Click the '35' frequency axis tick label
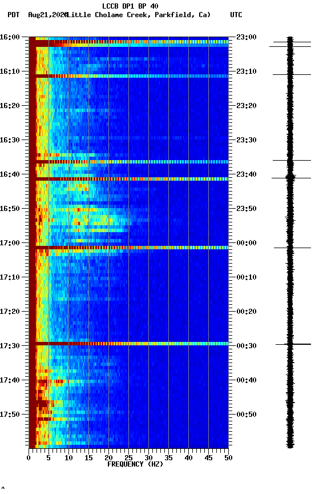This screenshot has height=494, width=315. (168, 458)
